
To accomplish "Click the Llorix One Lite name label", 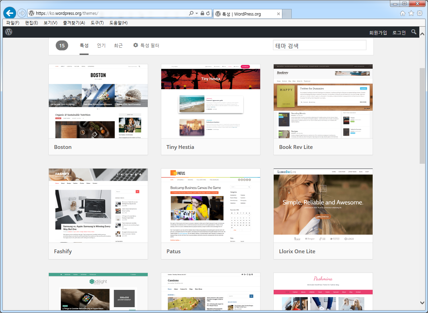I will pos(297,252).
